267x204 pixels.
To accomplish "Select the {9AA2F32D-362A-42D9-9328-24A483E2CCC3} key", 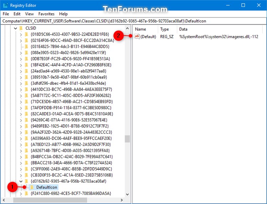I will tap(71, 132).
